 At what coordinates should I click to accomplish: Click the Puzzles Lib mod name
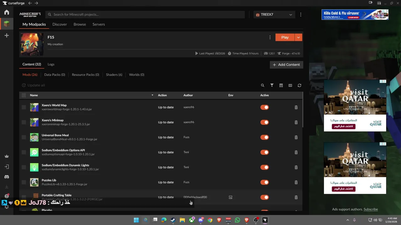49,180
